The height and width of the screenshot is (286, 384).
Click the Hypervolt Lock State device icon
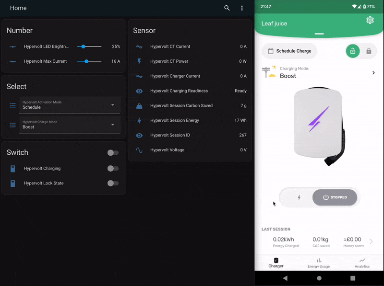[x=13, y=183]
